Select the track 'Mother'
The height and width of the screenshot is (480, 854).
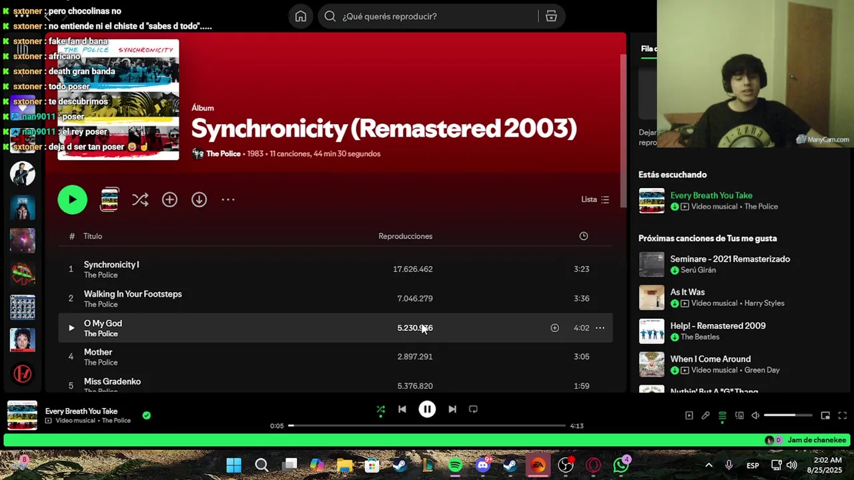click(x=98, y=352)
